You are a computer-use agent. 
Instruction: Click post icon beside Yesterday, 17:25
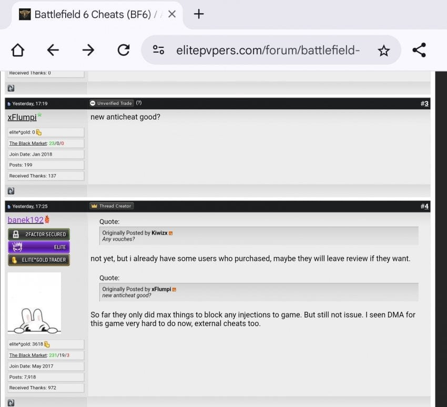pyautogui.click(x=9, y=207)
